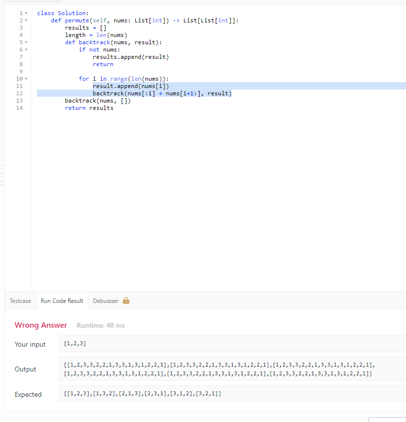Click the Wrong Answer result label

point(40,325)
